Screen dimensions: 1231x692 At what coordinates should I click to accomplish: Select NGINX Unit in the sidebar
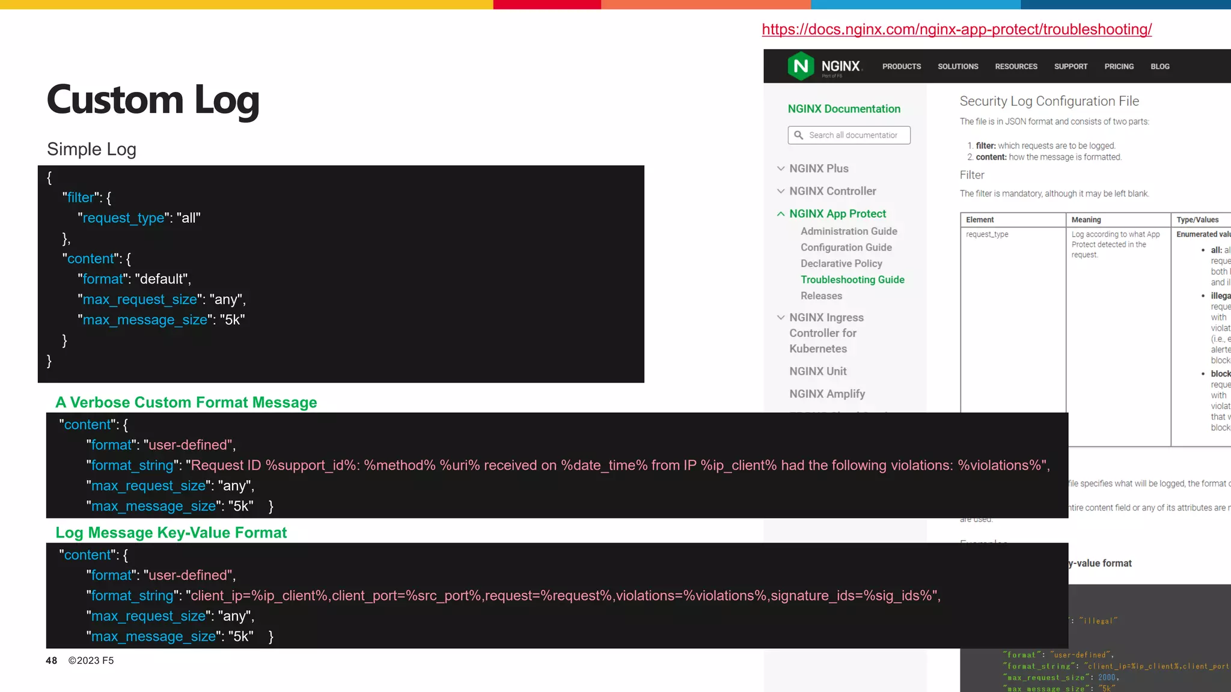817,371
